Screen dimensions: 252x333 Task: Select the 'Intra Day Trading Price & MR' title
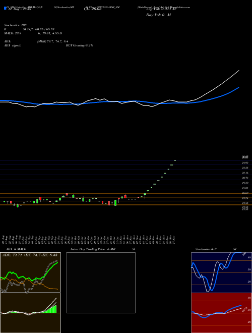(x=93, y=249)
